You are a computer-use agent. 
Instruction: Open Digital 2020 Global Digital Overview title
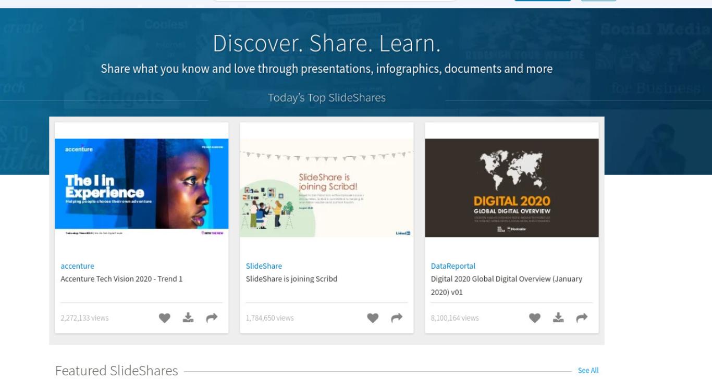tap(507, 285)
